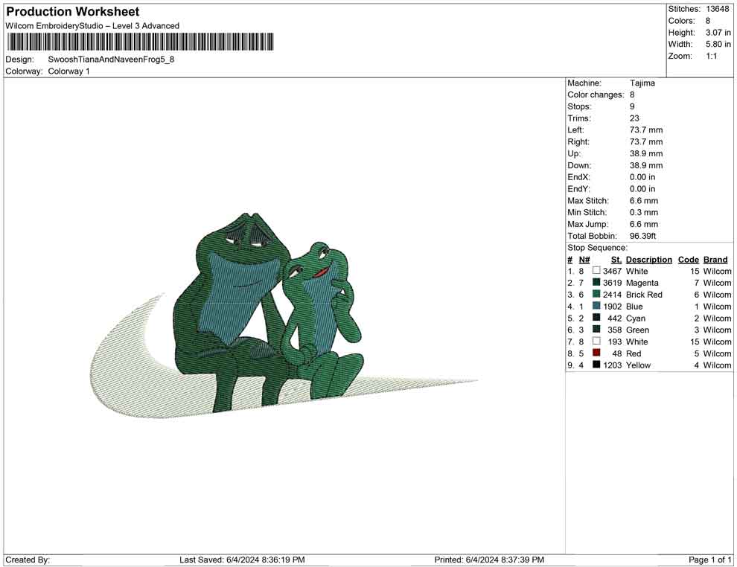Click the Total Bobbin value '96.39ft'
737x567 pixels.
pyautogui.click(x=643, y=236)
